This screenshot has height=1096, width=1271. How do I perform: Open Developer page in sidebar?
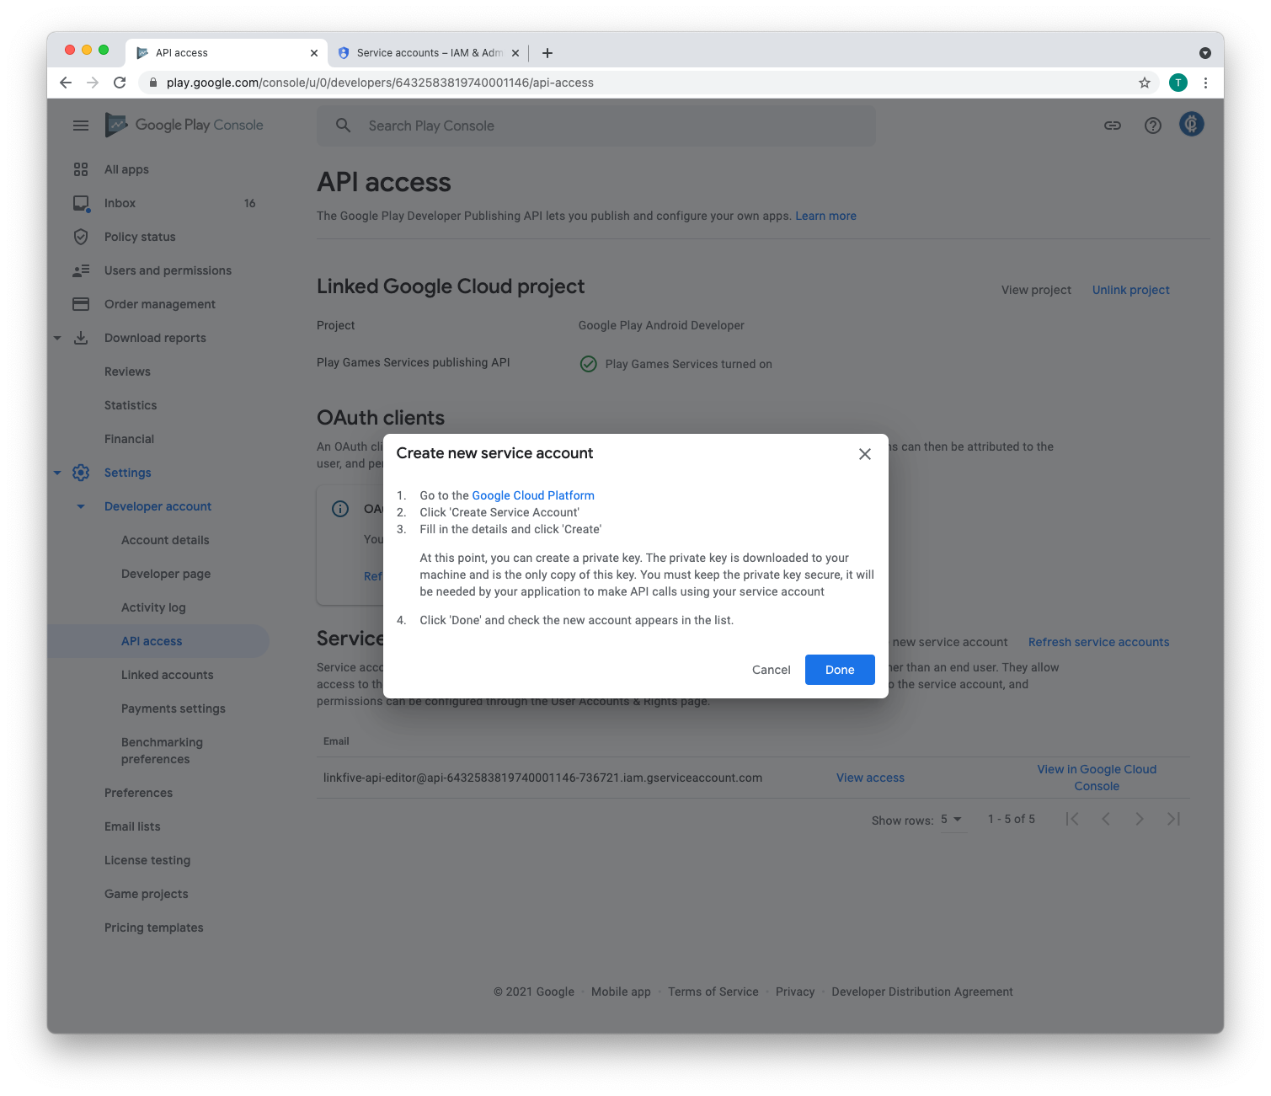point(166,574)
